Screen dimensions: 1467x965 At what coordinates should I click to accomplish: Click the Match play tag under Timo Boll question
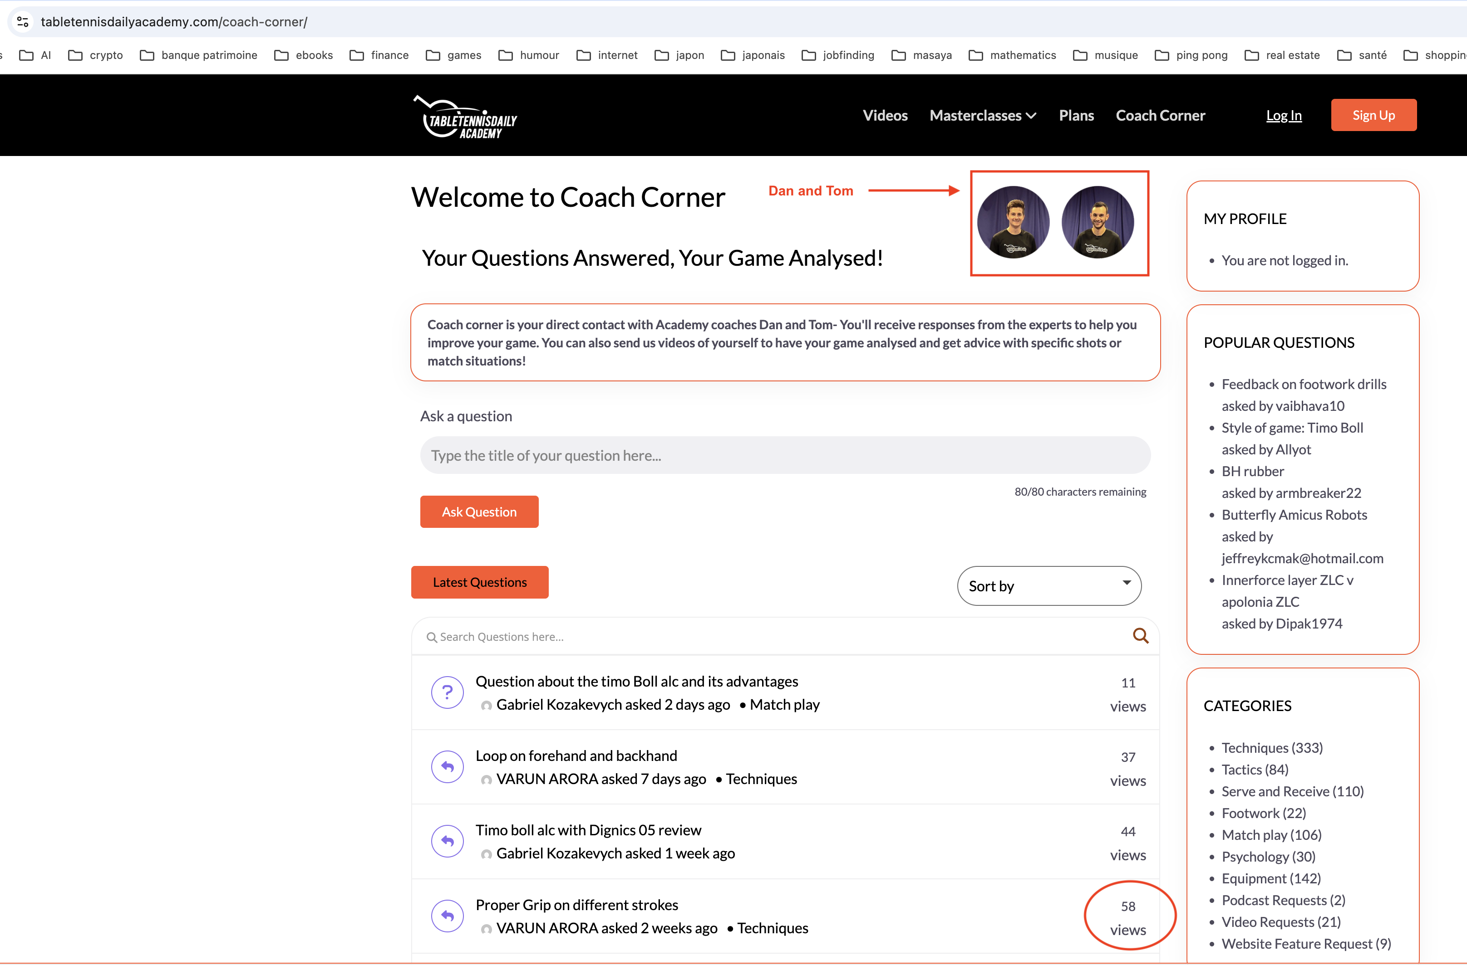pyautogui.click(x=784, y=705)
